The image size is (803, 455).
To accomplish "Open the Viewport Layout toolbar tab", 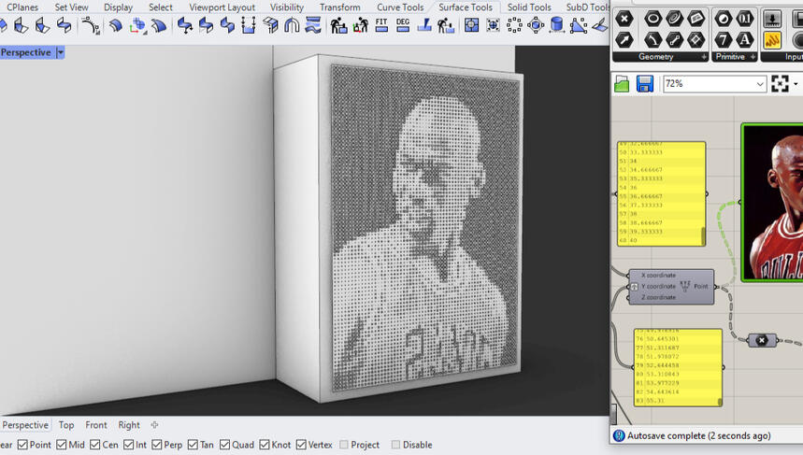I will [x=222, y=7].
